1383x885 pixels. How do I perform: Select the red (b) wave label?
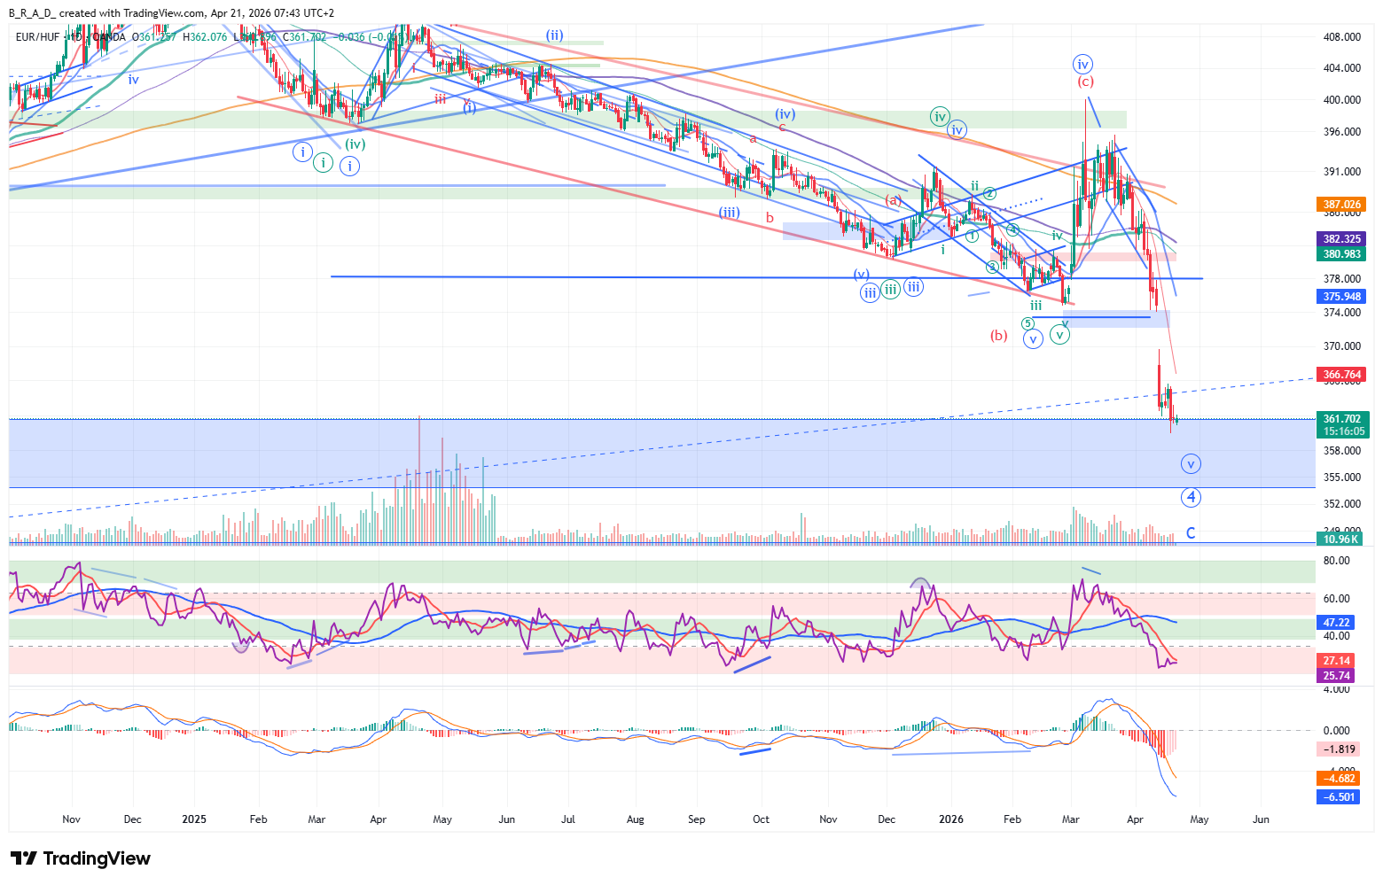[999, 336]
